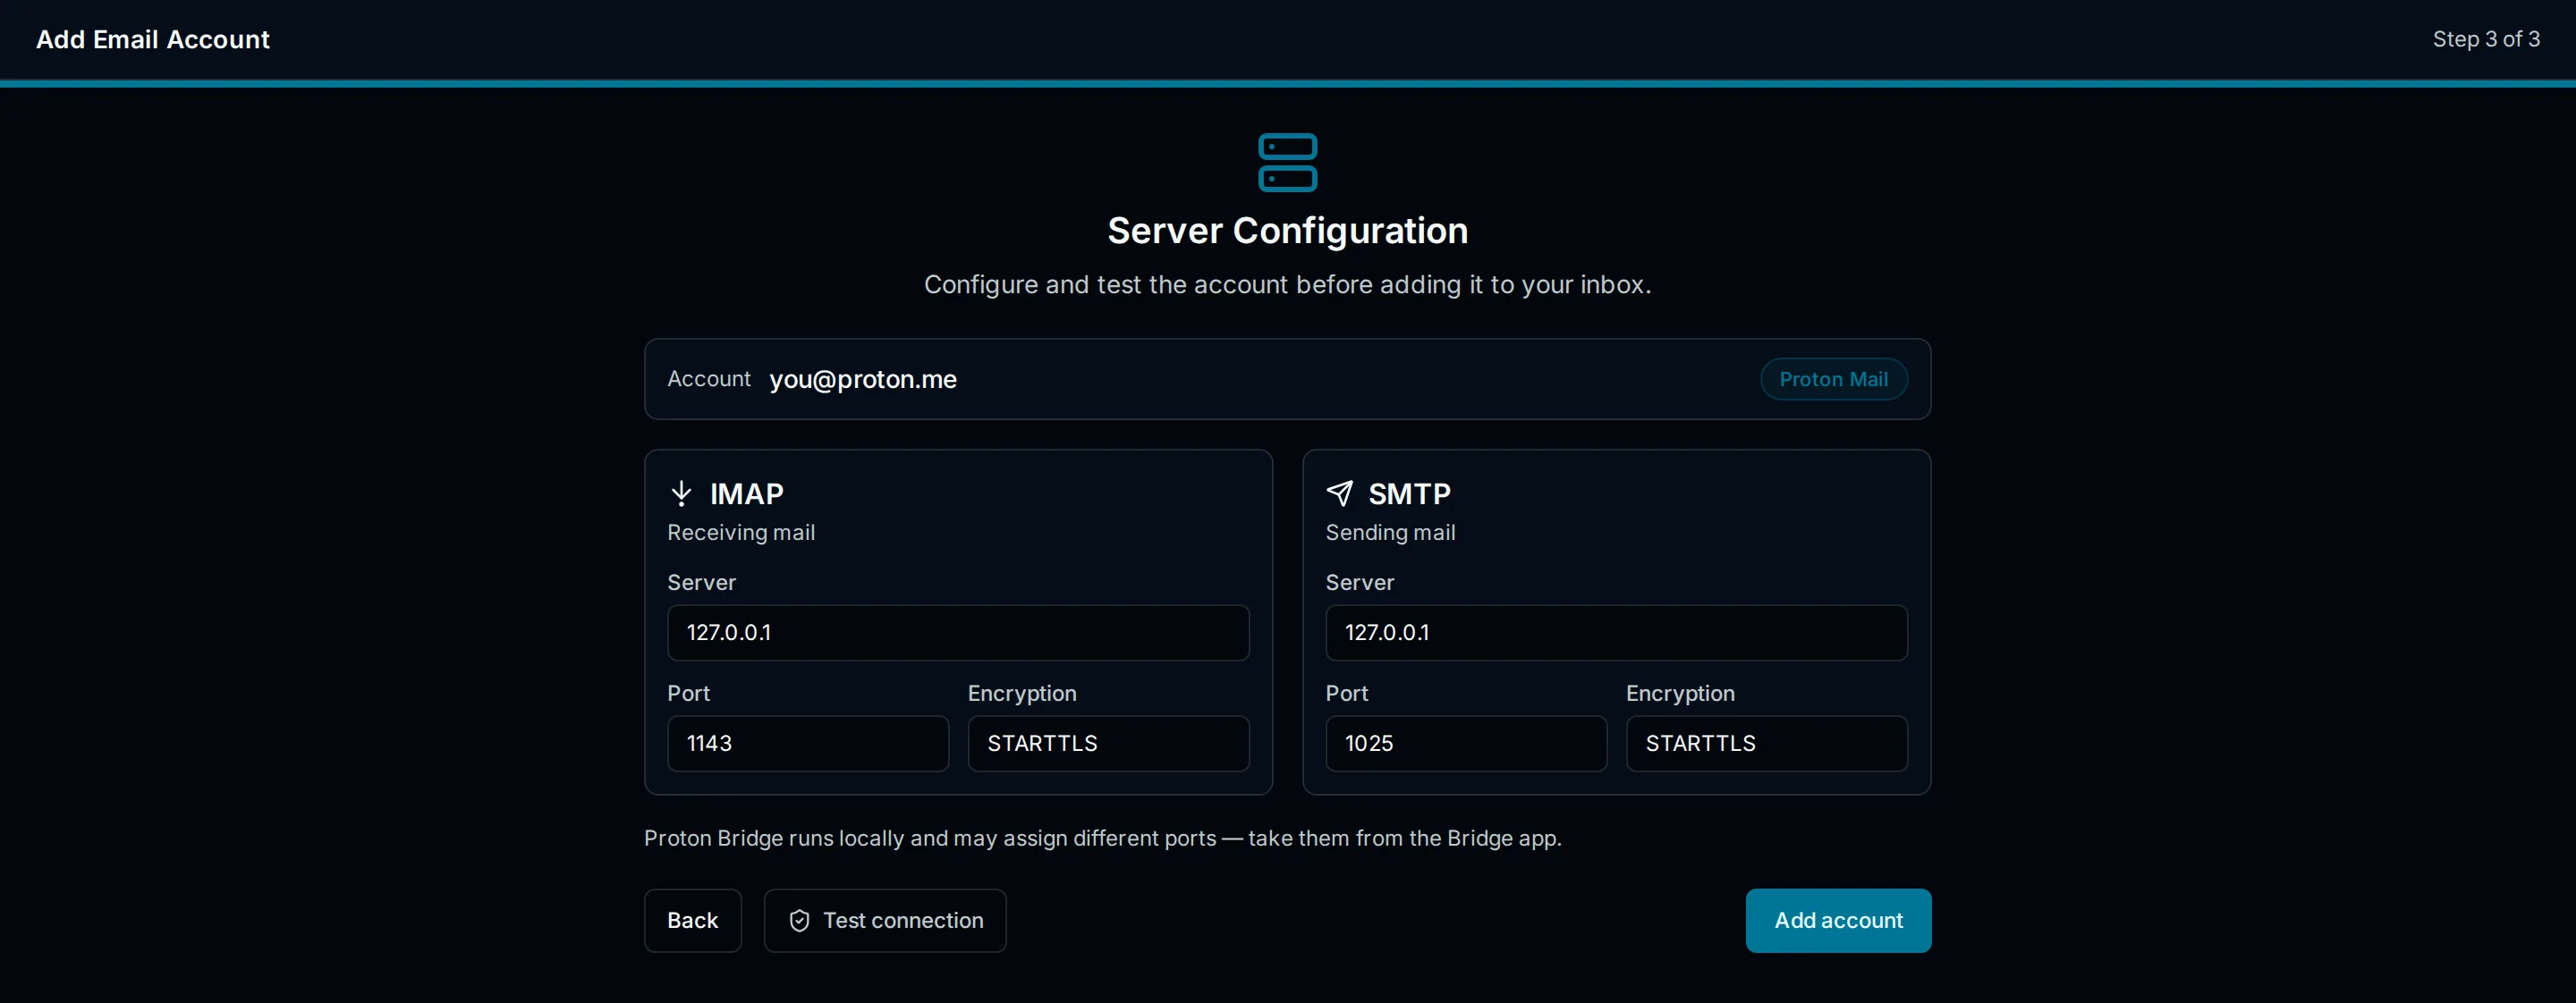
Task: Click the setup progress bar at top
Action: click(1288, 84)
